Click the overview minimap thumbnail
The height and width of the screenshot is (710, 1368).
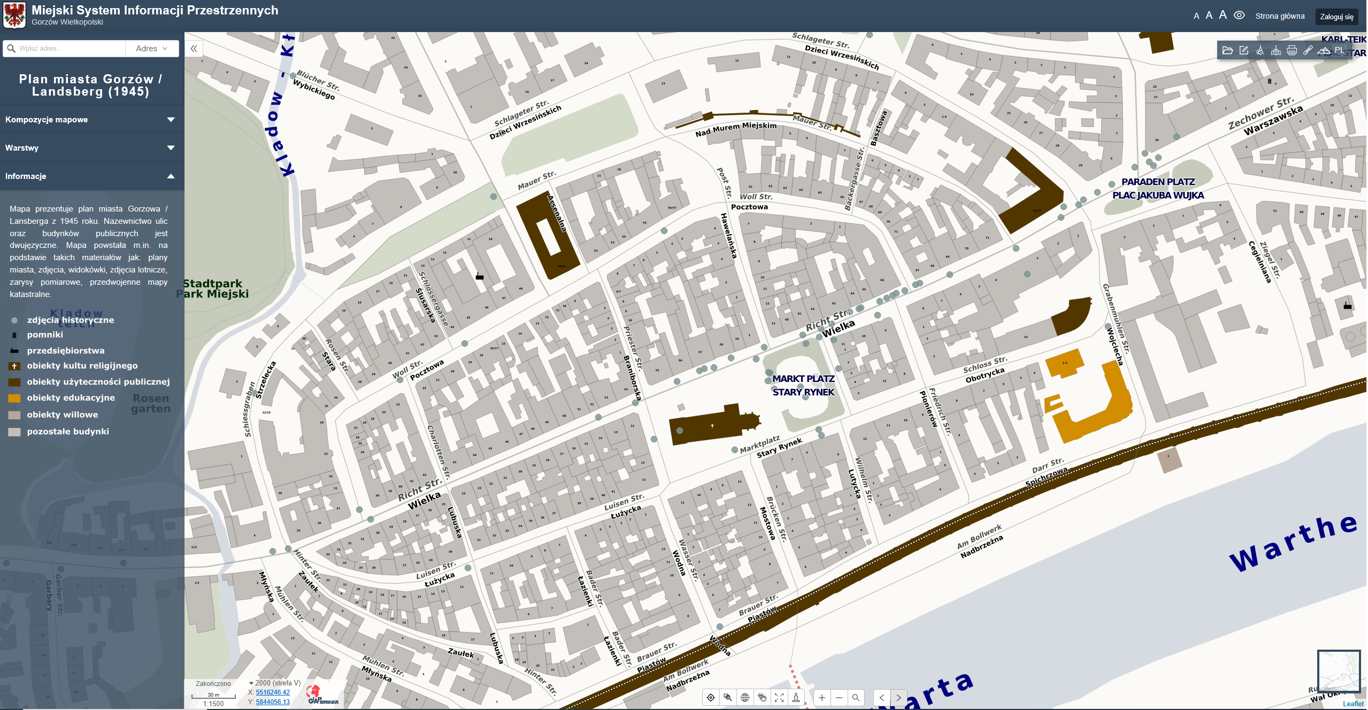coord(1339,672)
